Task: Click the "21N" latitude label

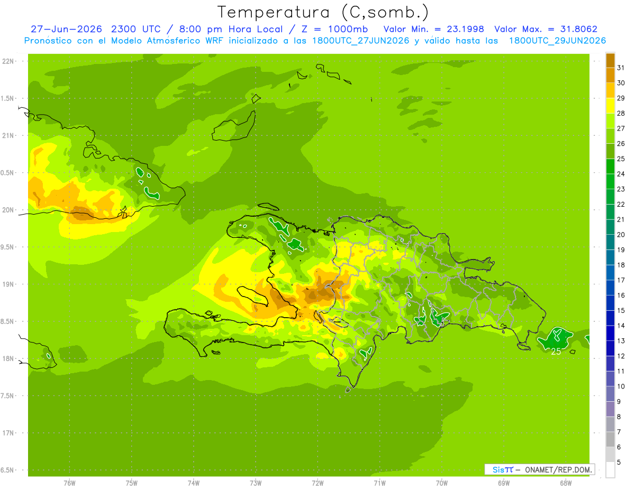Action: tap(7, 135)
